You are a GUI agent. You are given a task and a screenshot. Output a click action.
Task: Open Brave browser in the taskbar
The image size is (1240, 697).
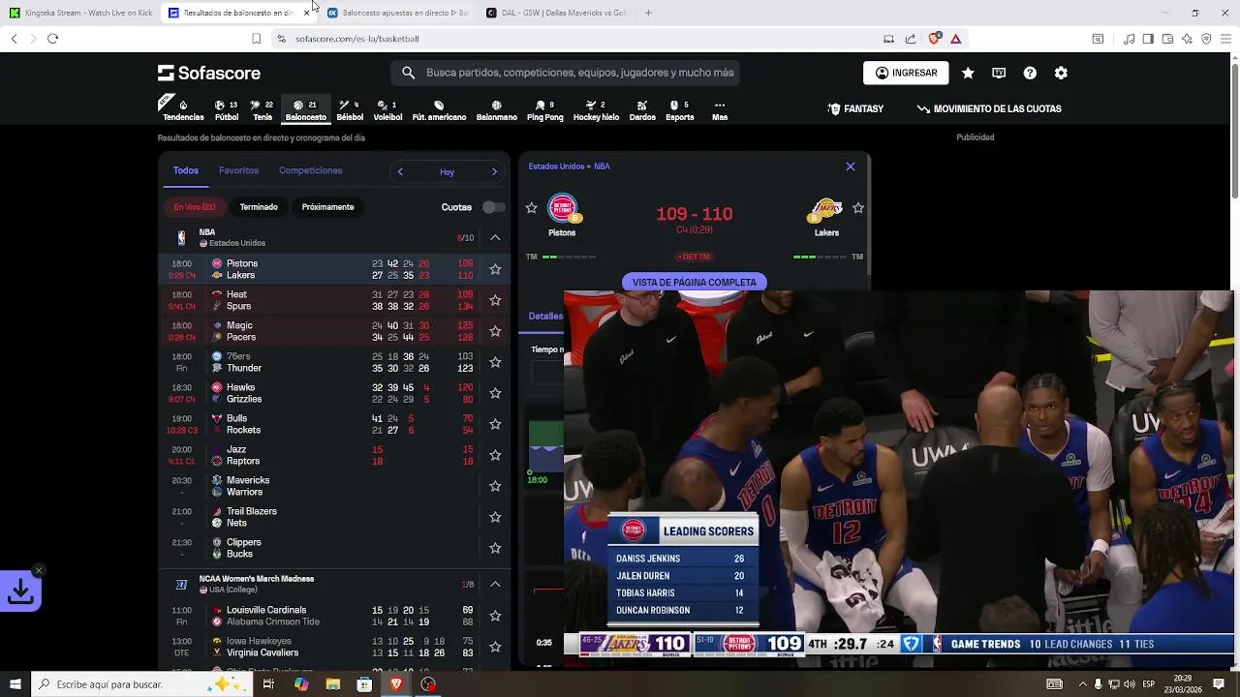click(x=396, y=684)
